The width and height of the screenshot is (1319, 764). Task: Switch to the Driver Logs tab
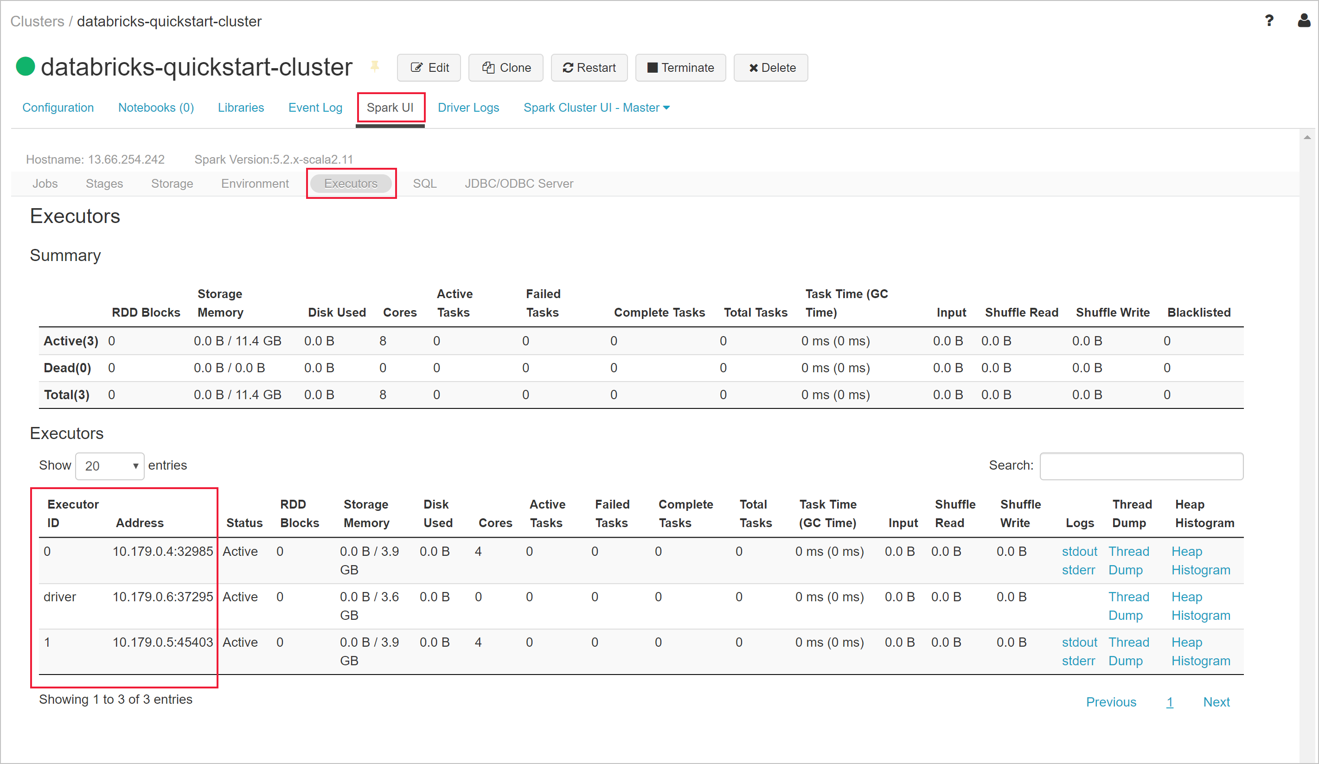click(469, 107)
